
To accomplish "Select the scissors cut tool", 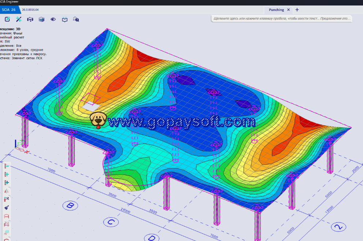I will click(x=7, y=199).
